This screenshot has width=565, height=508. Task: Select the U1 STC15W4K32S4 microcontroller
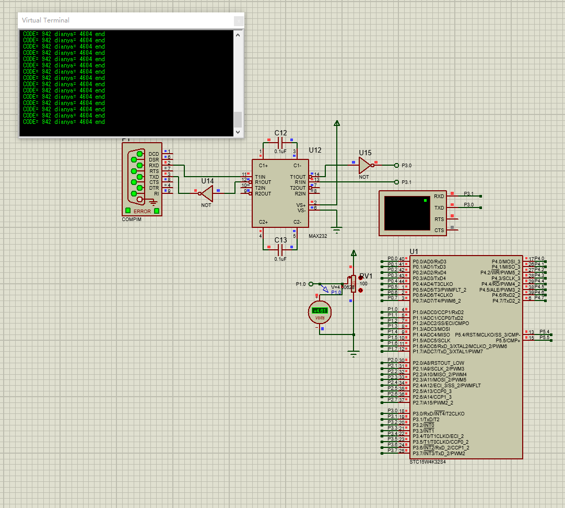pos(466,357)
